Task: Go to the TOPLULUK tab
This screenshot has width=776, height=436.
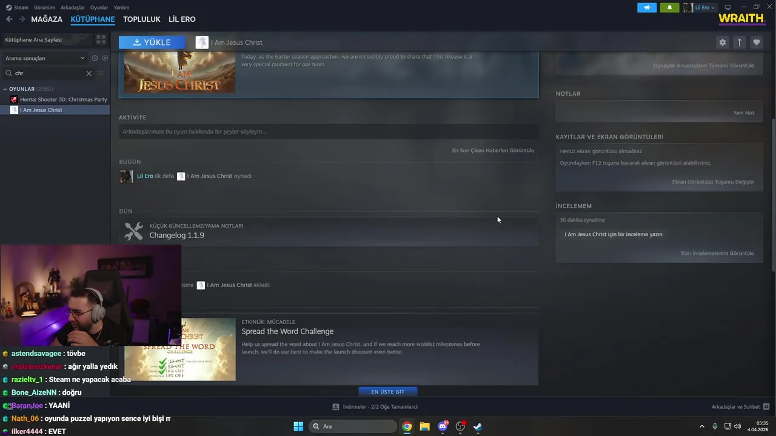Action: (x=142, y=19)
